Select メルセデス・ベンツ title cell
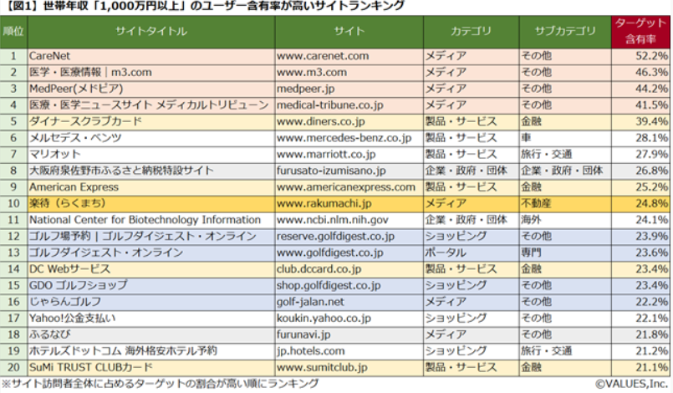 (151, 138)
